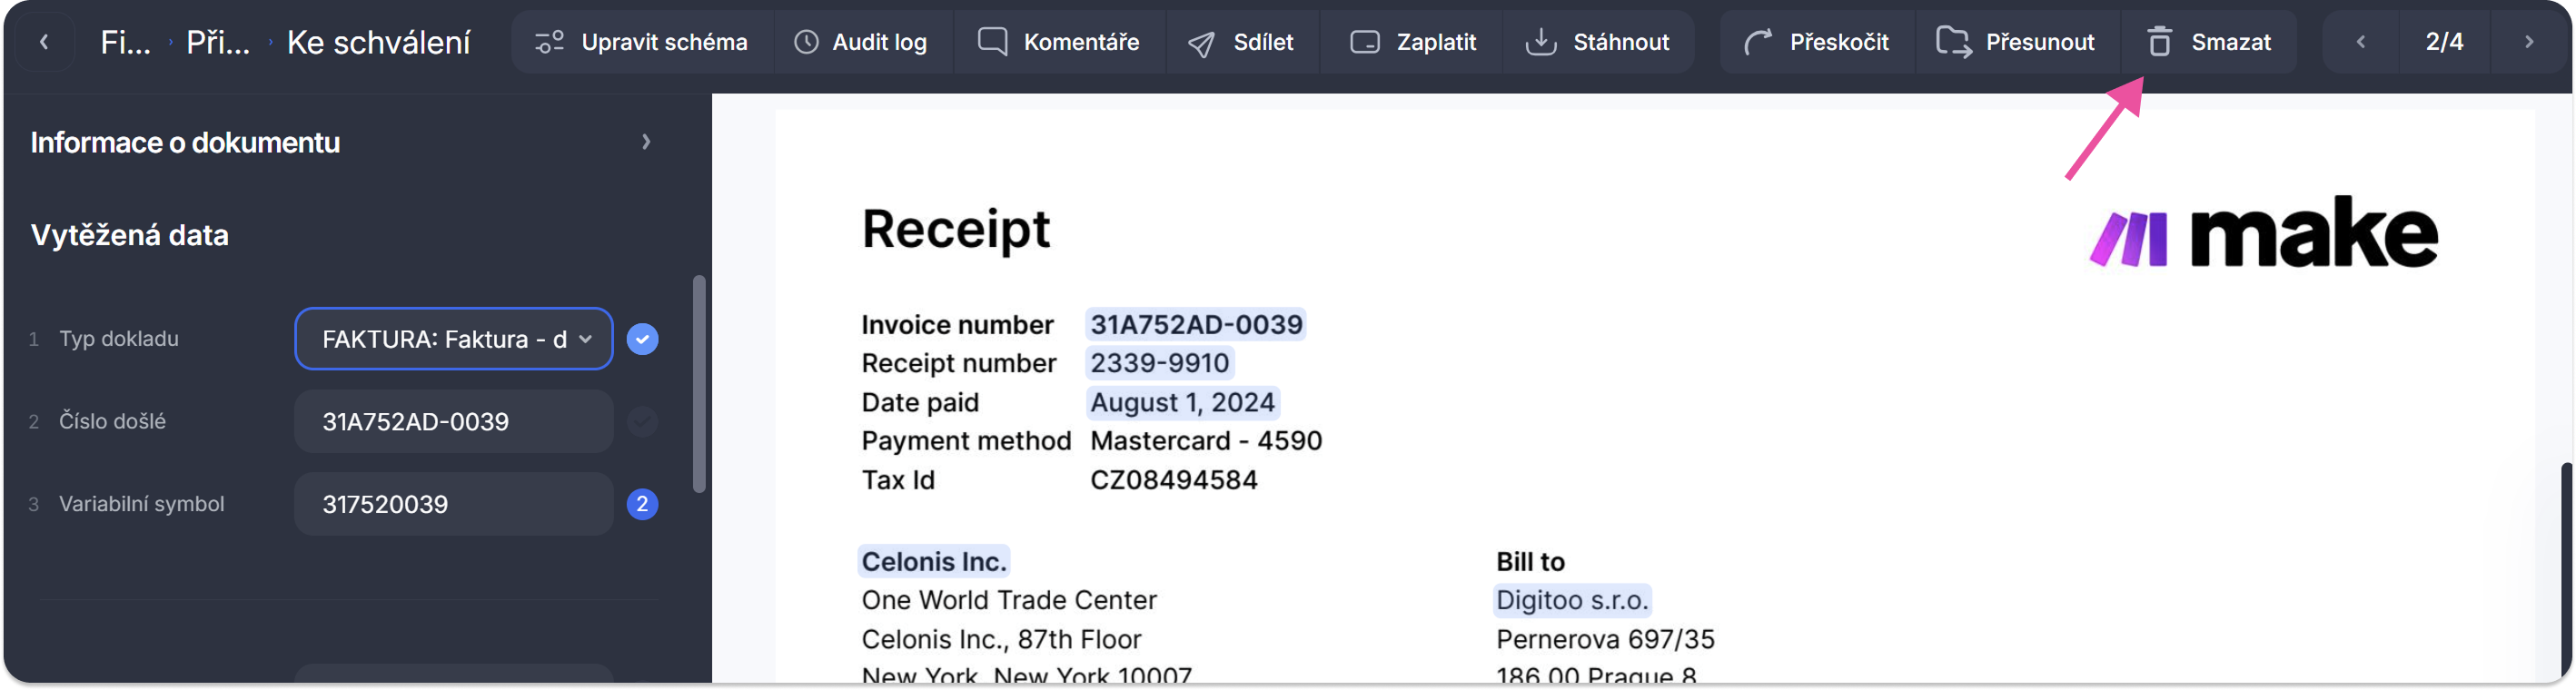2576x690 pixels.
Task: Click the back arrow button
Action: click(x=44, y=42)
